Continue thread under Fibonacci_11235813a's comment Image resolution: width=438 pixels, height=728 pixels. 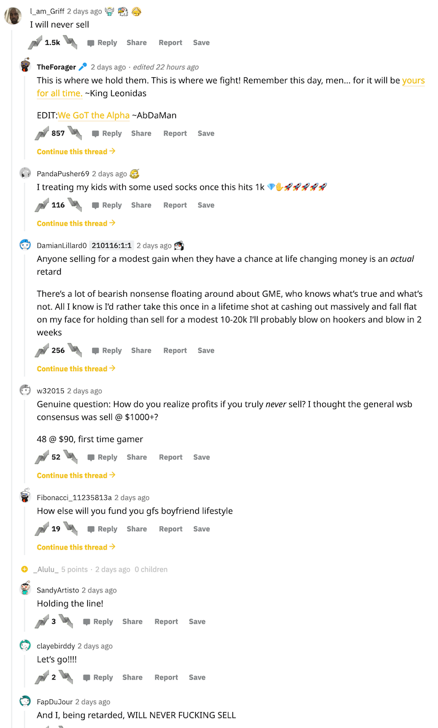click(76, 547)
